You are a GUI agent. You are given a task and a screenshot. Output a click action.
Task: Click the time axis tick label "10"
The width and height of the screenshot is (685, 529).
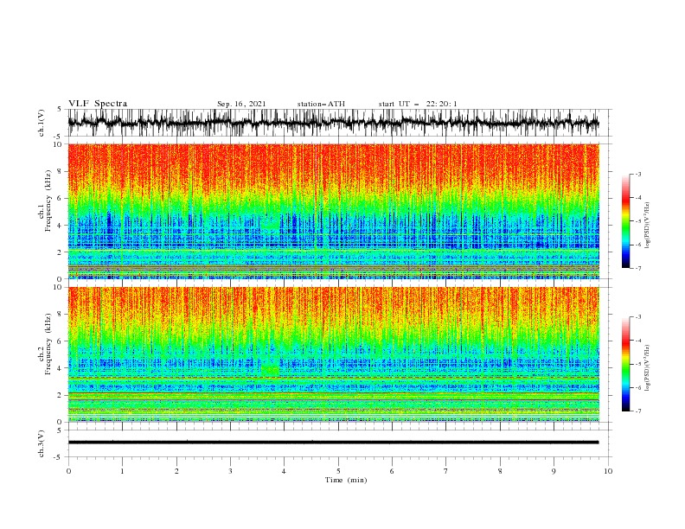pyautogui.click(x=608, y=471)
